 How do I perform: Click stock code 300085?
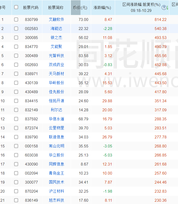(x=31, y=38)
